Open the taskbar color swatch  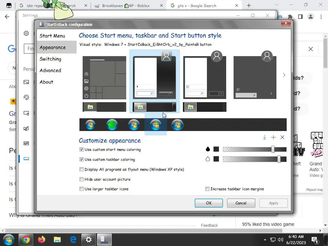coord(216,159)
